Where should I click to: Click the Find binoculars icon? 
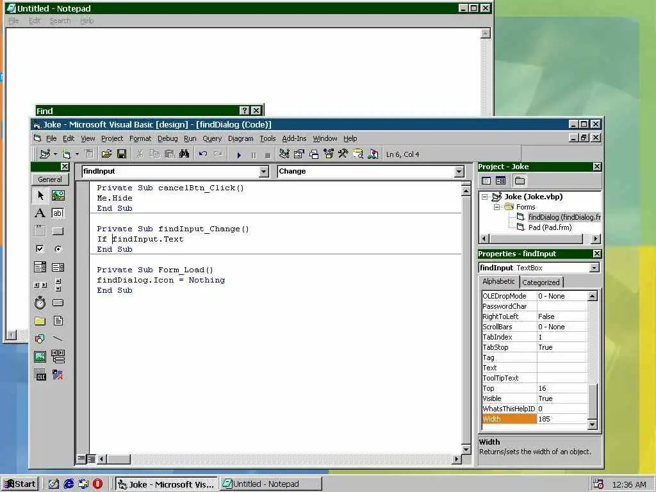point(184,154)
